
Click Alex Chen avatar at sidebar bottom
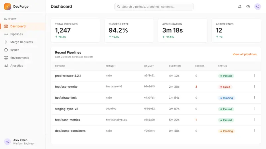pos(7,142)
